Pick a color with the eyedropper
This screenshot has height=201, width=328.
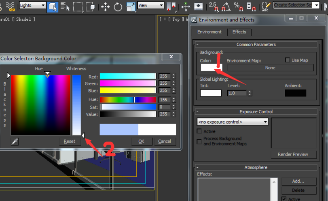tap(15, 141)
